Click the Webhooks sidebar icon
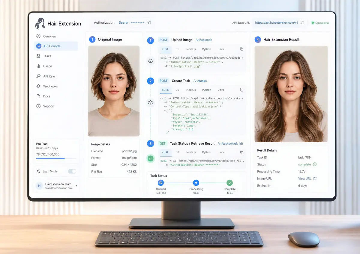This screenshot has height=254, width=360. coord(38,86)
